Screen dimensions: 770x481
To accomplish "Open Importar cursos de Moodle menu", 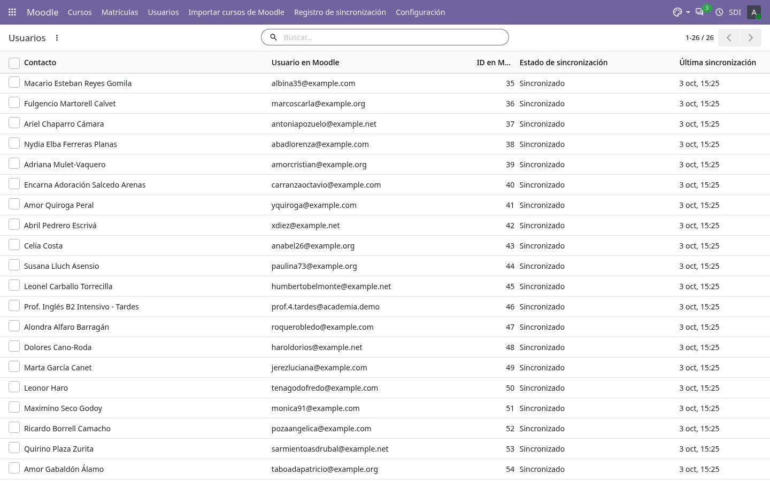I will (x=236, y=12).
